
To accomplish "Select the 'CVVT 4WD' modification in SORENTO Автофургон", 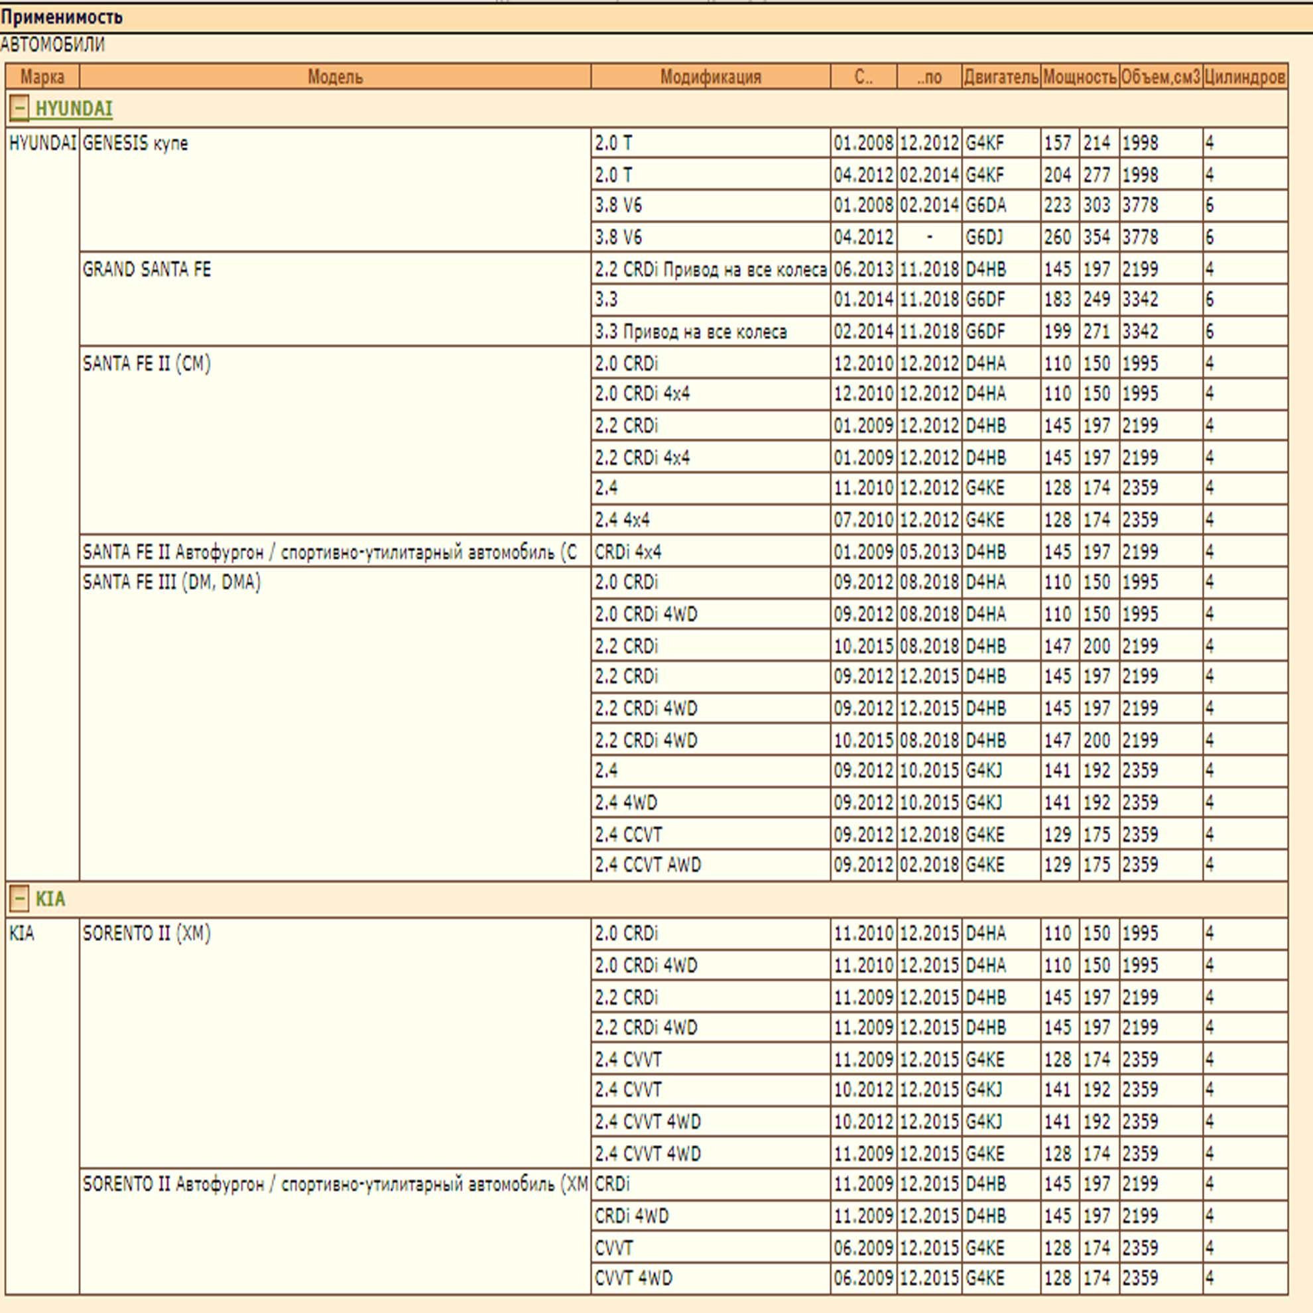I will pyautogui.click(x=711, y=1278).
